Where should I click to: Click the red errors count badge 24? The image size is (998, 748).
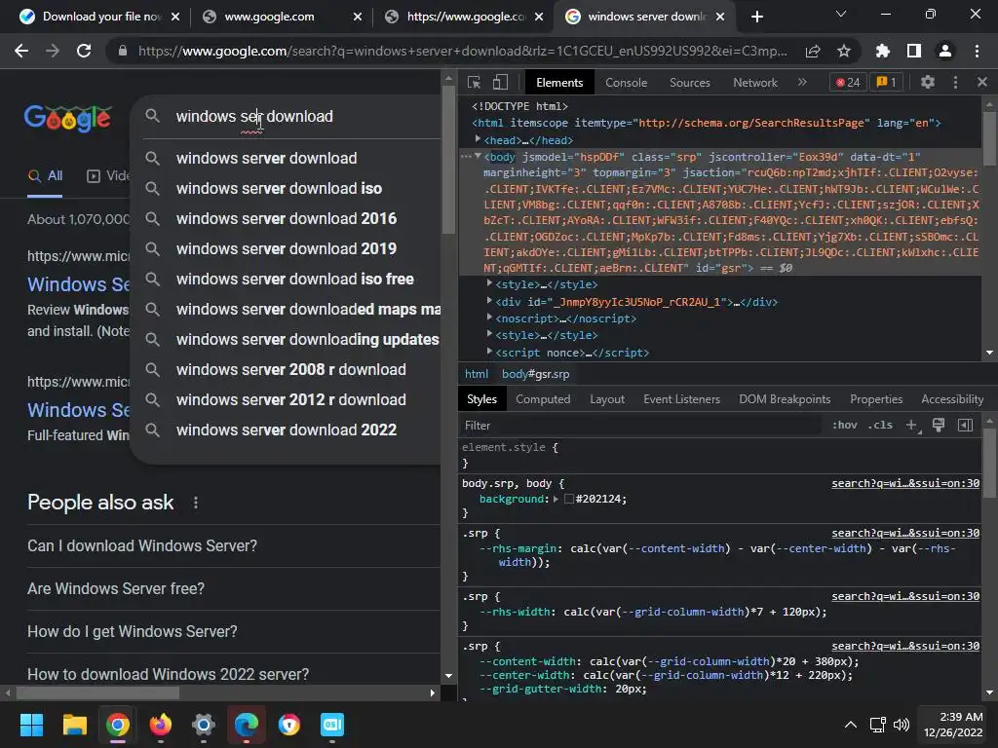coord(848,82)
